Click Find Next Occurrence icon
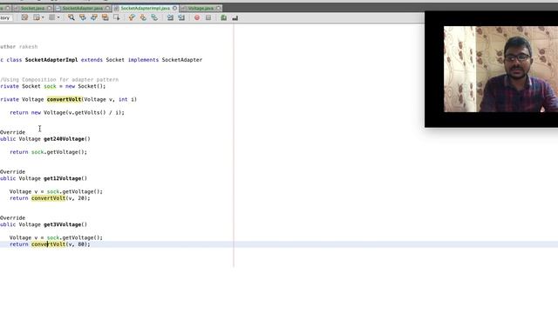This screenshot has height=313, width=558. coord(94,17)
